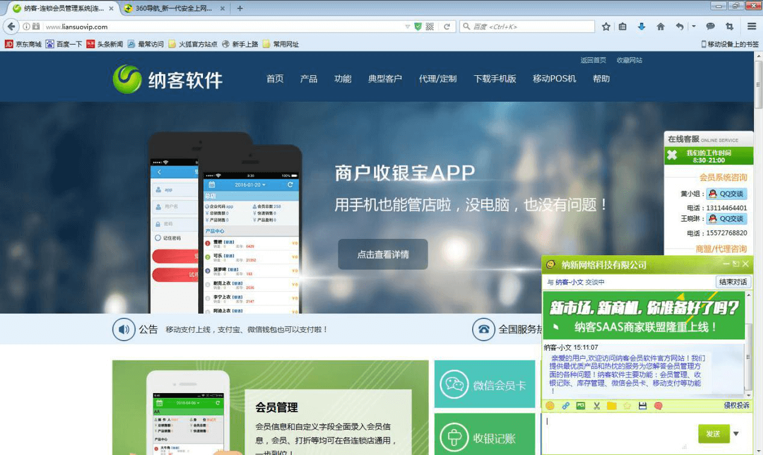Open the Firefox hamburger menu

(x=752, y=26)
